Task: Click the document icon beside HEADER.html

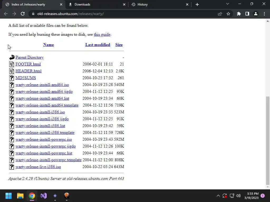Action: 12,71
